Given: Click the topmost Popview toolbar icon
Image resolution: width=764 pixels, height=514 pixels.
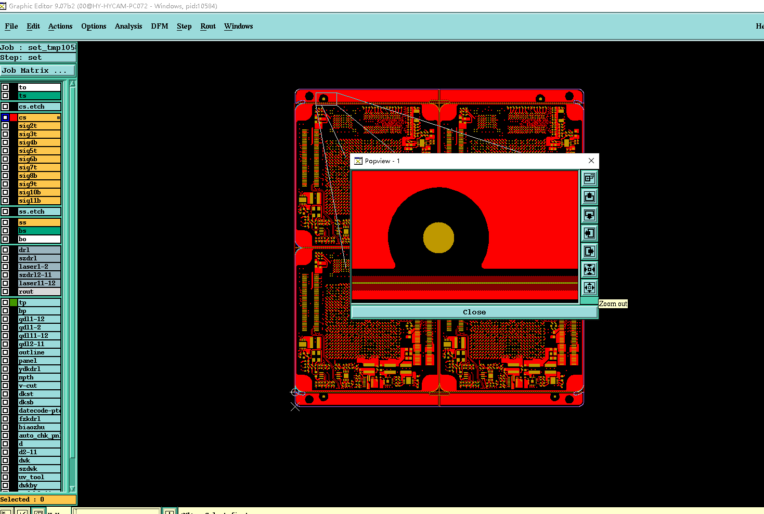Looking at the screenshot, I should (x=589, y=179).
